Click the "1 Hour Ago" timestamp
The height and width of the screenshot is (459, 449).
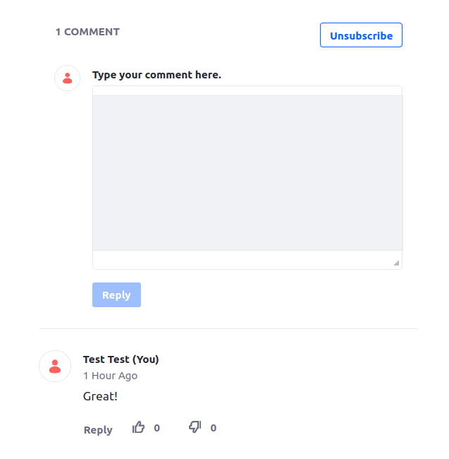(110, 376)
